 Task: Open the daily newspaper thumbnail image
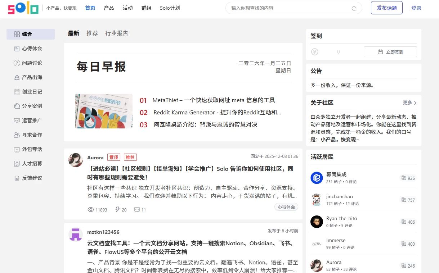click(x=104, y=111)
